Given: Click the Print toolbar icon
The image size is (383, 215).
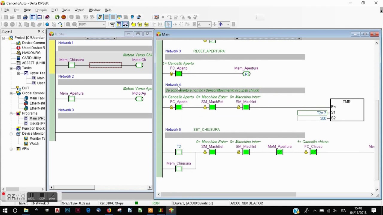Looking at the screenshot, I should point(25,17).
